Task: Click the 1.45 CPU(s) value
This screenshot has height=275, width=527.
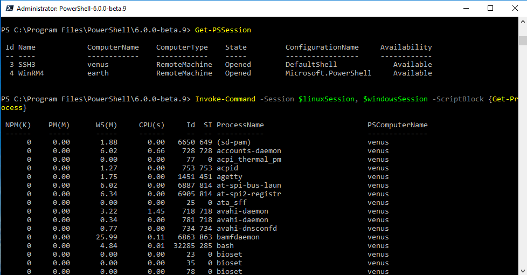Action: [x=156, y=211]
